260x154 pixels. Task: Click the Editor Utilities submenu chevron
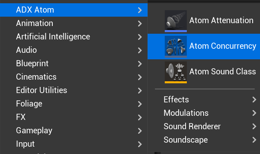(x=140, y=91)
